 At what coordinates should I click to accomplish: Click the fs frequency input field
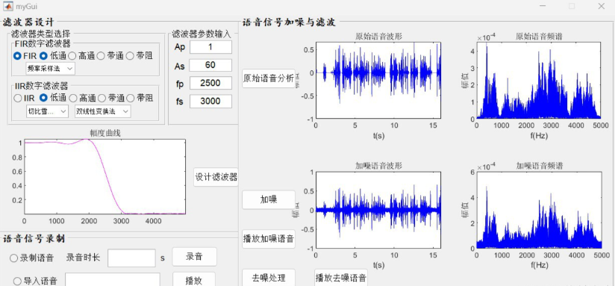tap(210, 102)
